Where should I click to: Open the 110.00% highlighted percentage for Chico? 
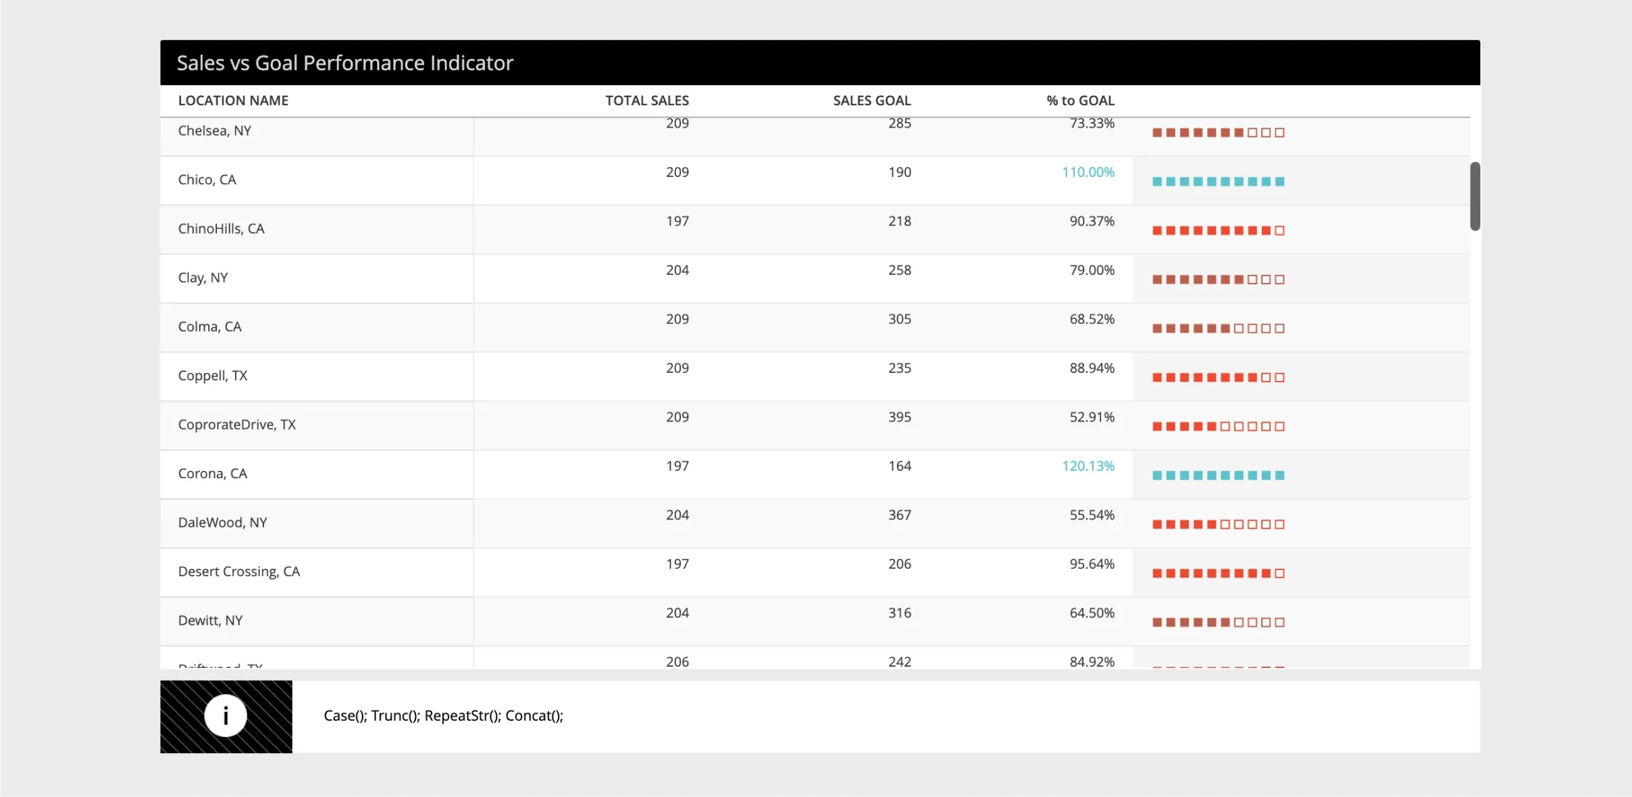point(1088,172)
